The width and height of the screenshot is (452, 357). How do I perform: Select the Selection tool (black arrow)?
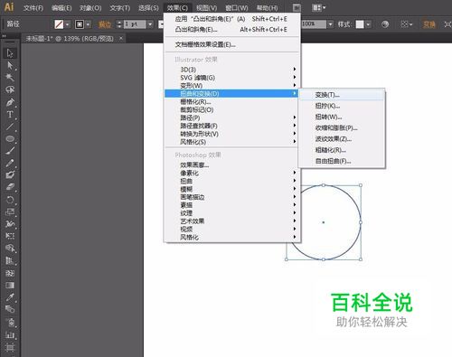tap(10, 53)
